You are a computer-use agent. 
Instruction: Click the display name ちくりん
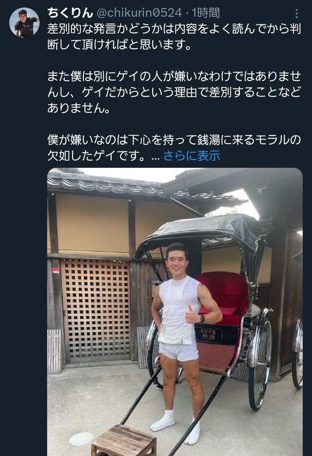pyautogui.click(x=70, y=13)
